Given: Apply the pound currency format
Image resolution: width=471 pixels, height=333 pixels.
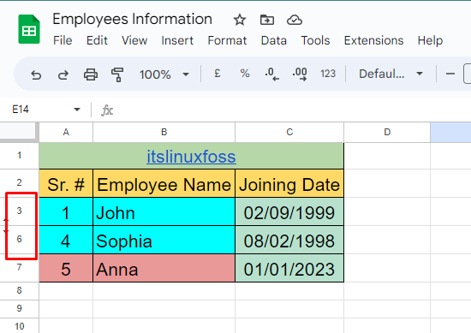Looking at the screenshot, I should pyautogui.click(x=218, y=74).
